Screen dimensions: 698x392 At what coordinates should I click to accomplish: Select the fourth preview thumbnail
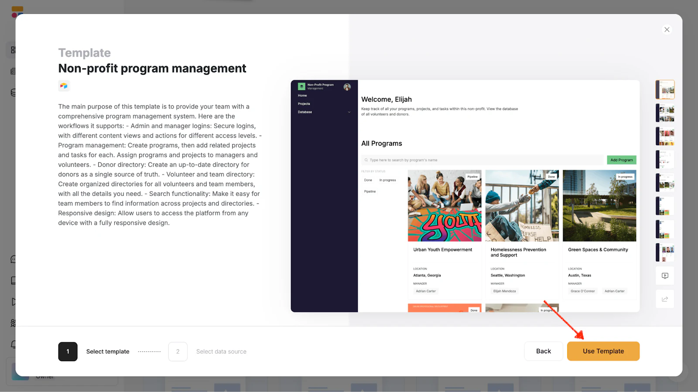click(x=665, y=160)
